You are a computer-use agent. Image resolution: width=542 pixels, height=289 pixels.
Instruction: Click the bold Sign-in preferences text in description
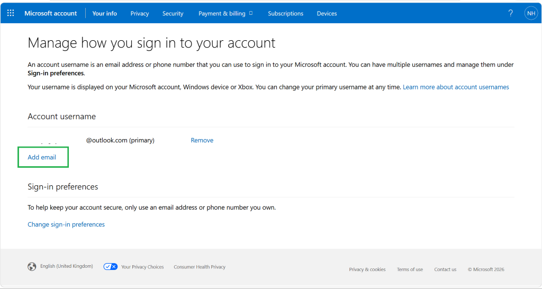(56, 73)
